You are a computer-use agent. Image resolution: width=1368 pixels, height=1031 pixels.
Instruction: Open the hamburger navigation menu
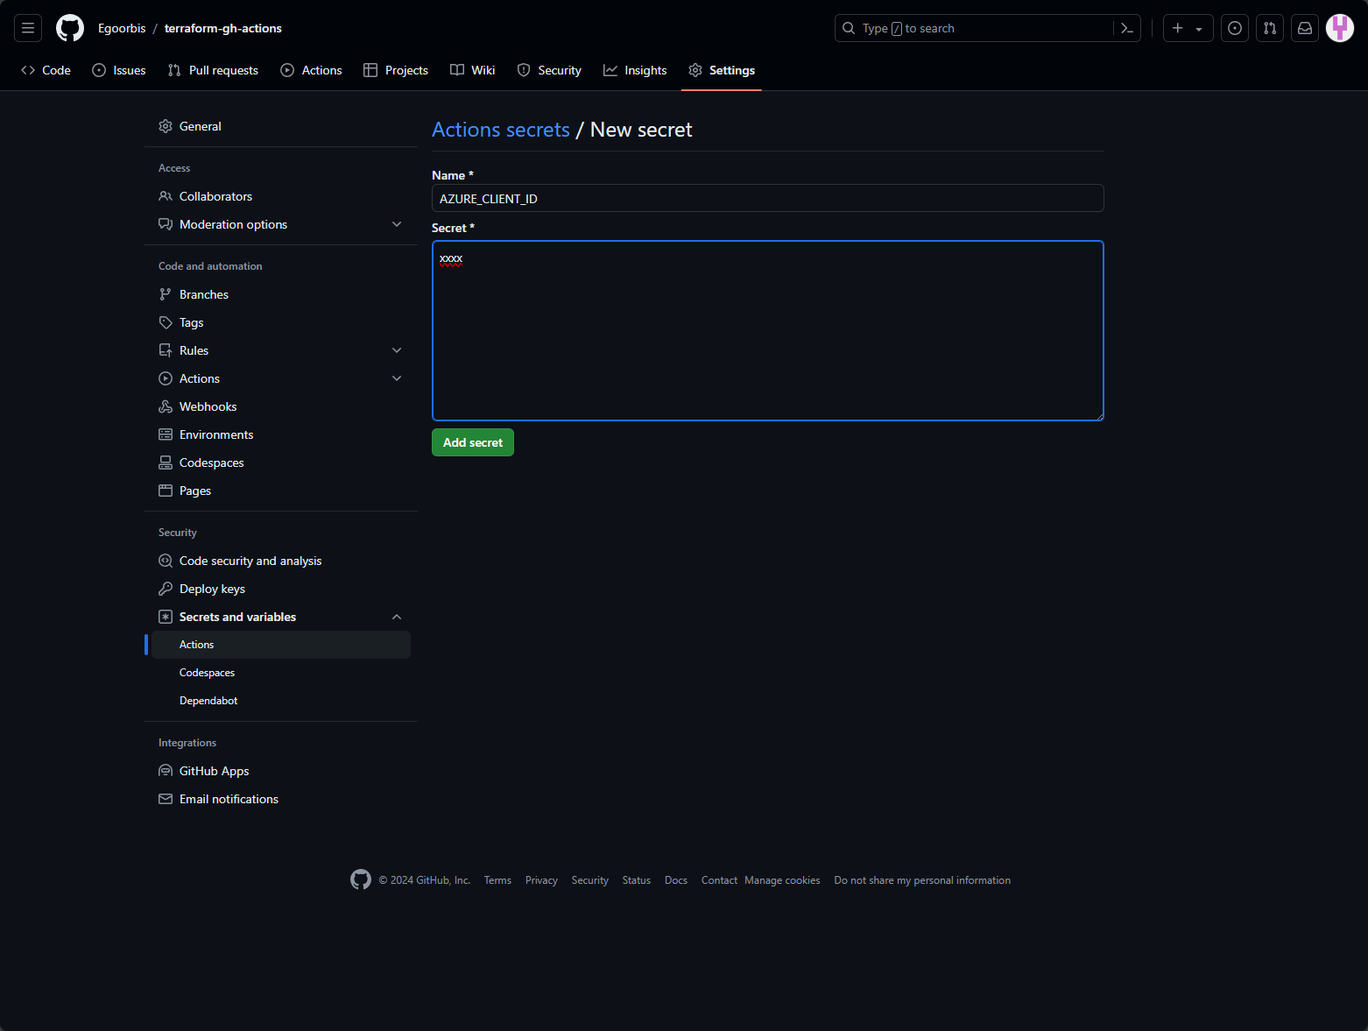coord(28,28)
